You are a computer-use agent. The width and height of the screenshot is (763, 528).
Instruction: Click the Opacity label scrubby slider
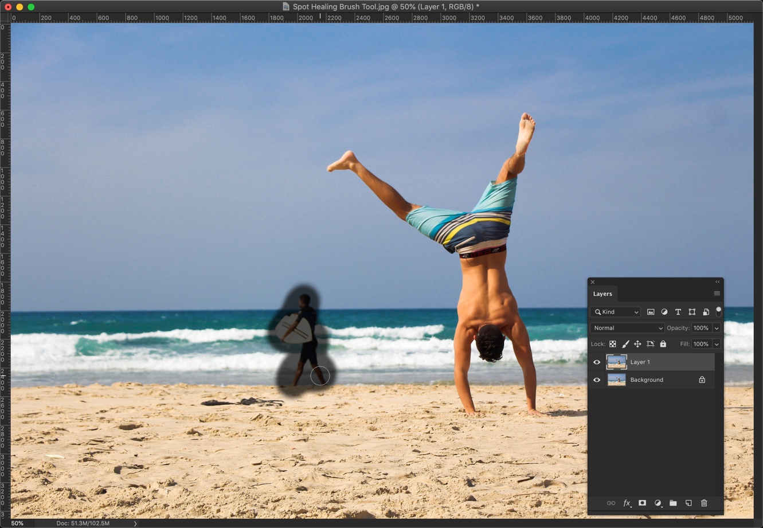677,328
